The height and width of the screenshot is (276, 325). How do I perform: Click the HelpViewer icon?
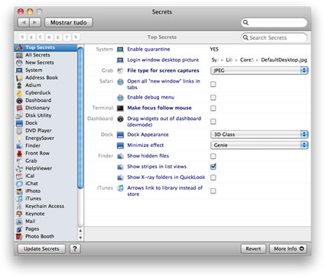point(19,168)
